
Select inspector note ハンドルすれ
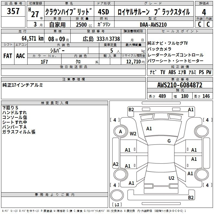point(14,112)
